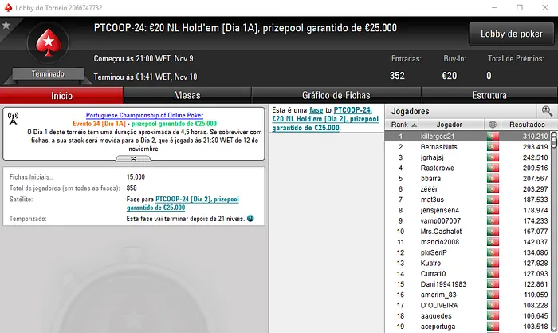Select player Curra10
The width and height of the screenshot is (558, 333).
[433, 274]
